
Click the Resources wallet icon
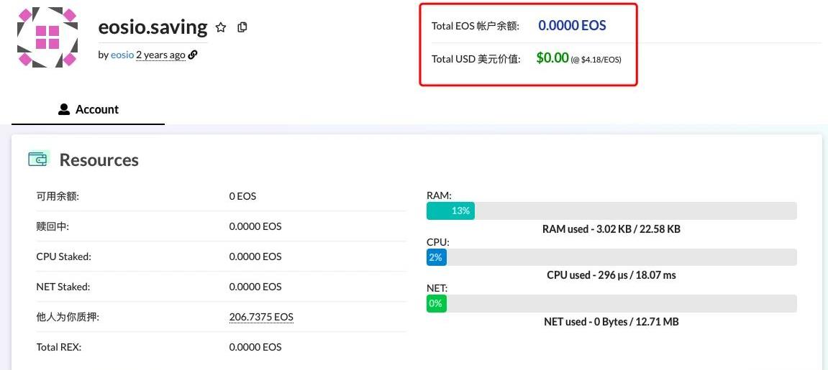(x=39, y=159)
